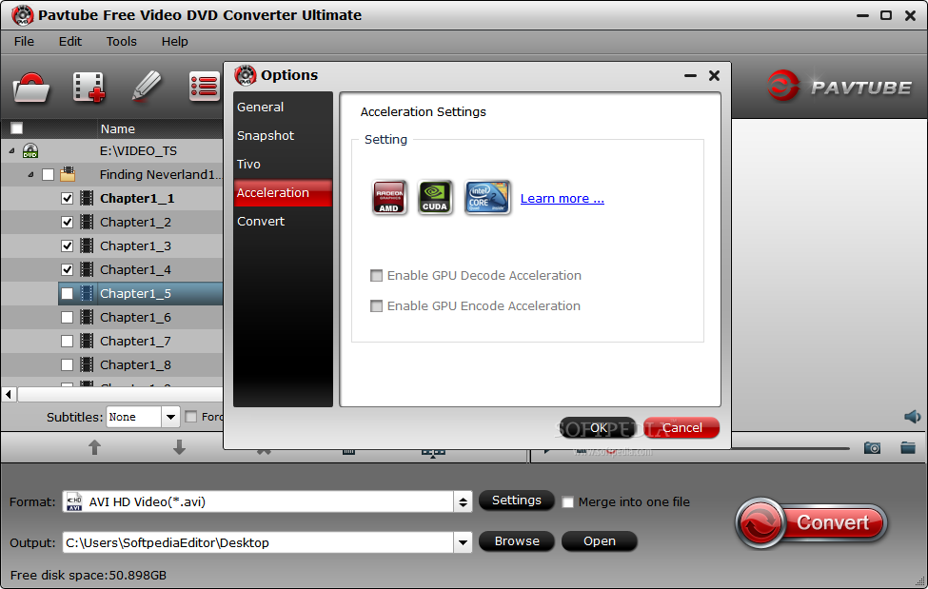Open the Format dropdown arrows
Viewport: 928px width, 589px height.
coord(463,502)
